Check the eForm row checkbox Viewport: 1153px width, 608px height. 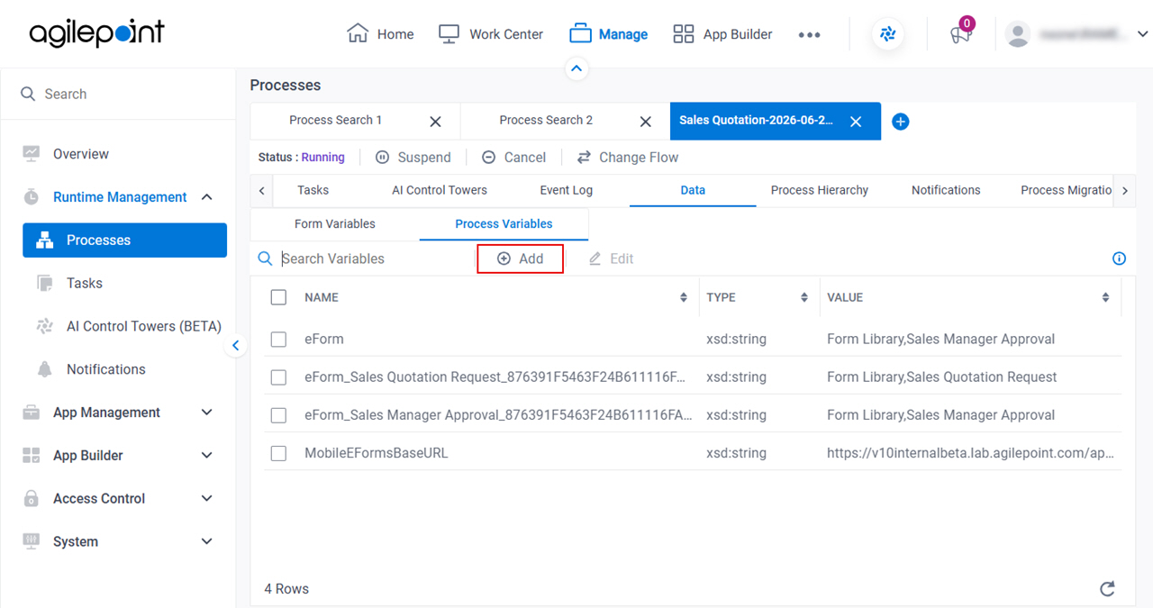pyautogui.click(x=278, y=340)
